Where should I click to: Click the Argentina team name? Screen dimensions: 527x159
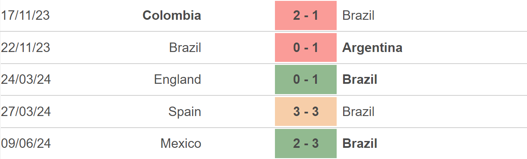tap(372, 47)
